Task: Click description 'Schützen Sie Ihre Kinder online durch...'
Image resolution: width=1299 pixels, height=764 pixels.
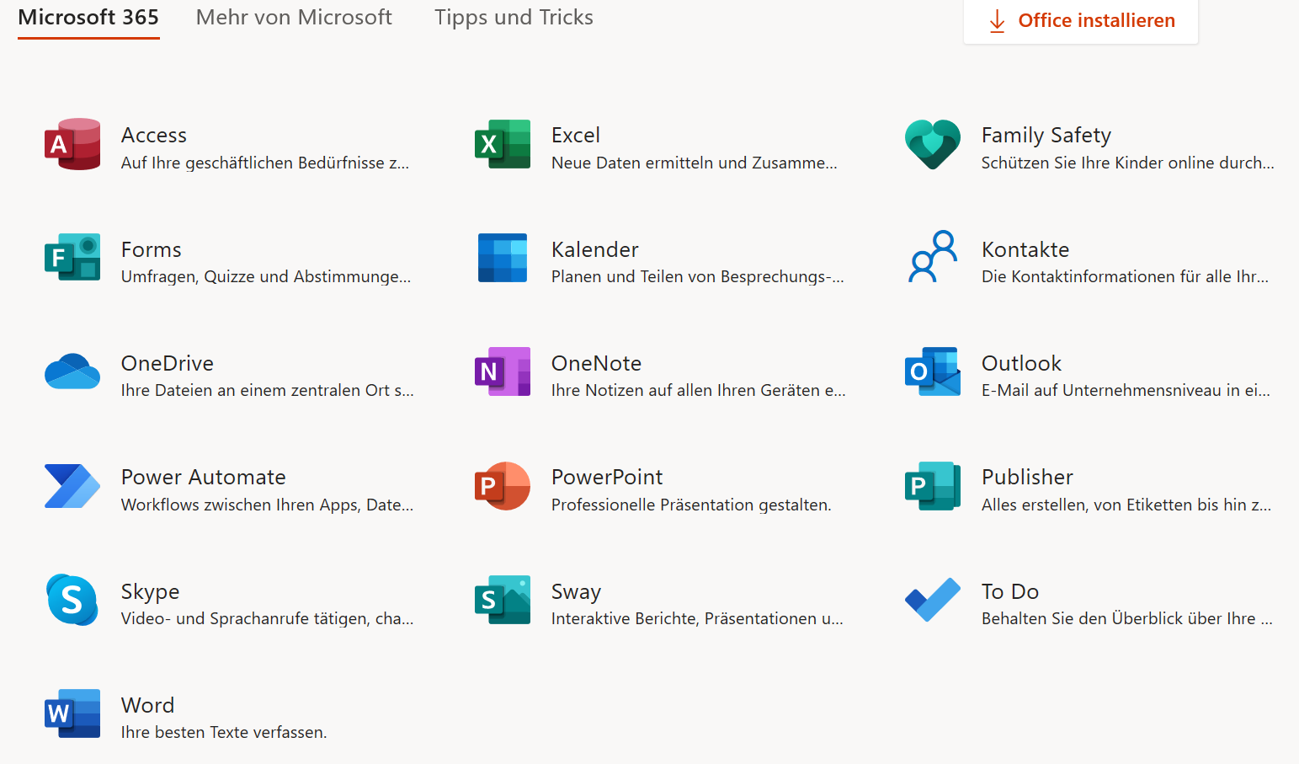Action: (1128, 163)
